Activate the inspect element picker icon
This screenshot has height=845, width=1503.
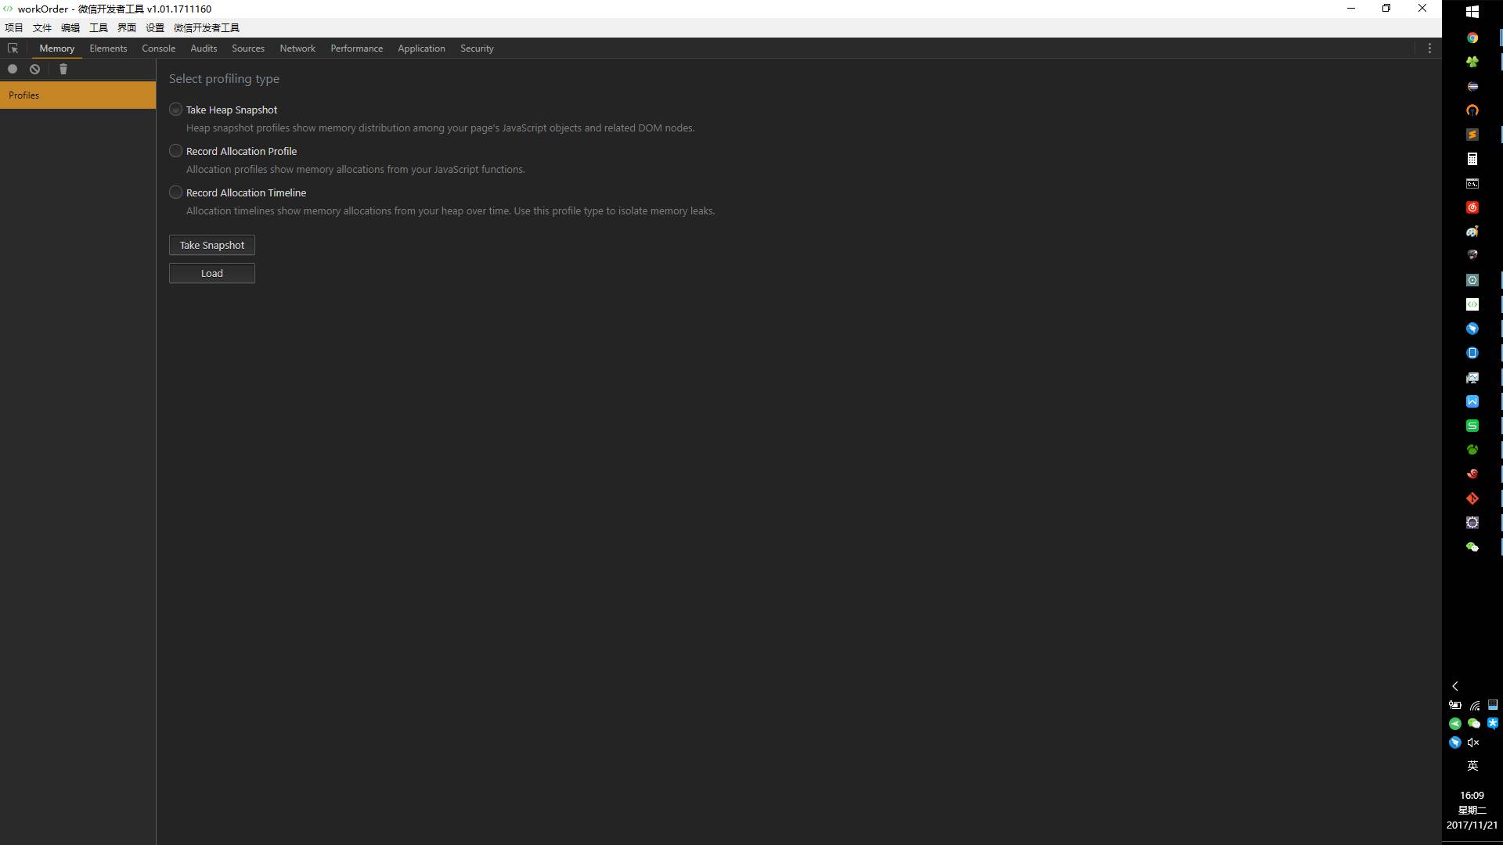[x=13, y=49]
